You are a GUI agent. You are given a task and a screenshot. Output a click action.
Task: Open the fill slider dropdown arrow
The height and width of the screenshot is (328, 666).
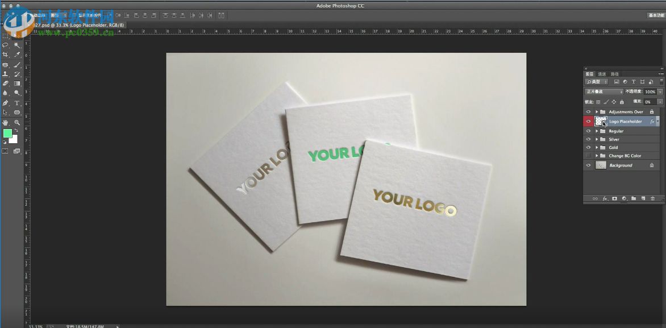pos(660,102)
